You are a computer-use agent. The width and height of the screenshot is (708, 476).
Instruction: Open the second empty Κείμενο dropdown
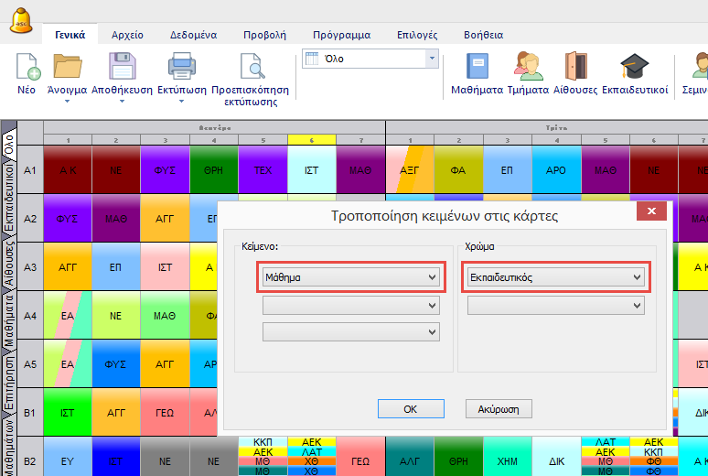(x=350, y=306)
